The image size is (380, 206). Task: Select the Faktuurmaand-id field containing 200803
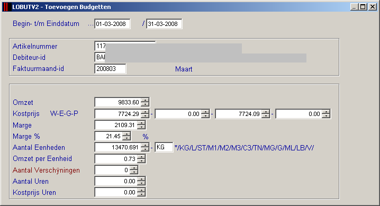[x=110, y=69]
